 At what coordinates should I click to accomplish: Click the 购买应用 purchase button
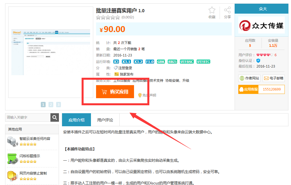115,92
